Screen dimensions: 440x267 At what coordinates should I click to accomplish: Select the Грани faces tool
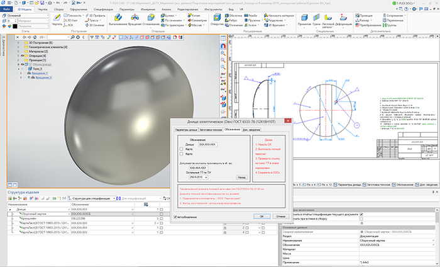317,20
